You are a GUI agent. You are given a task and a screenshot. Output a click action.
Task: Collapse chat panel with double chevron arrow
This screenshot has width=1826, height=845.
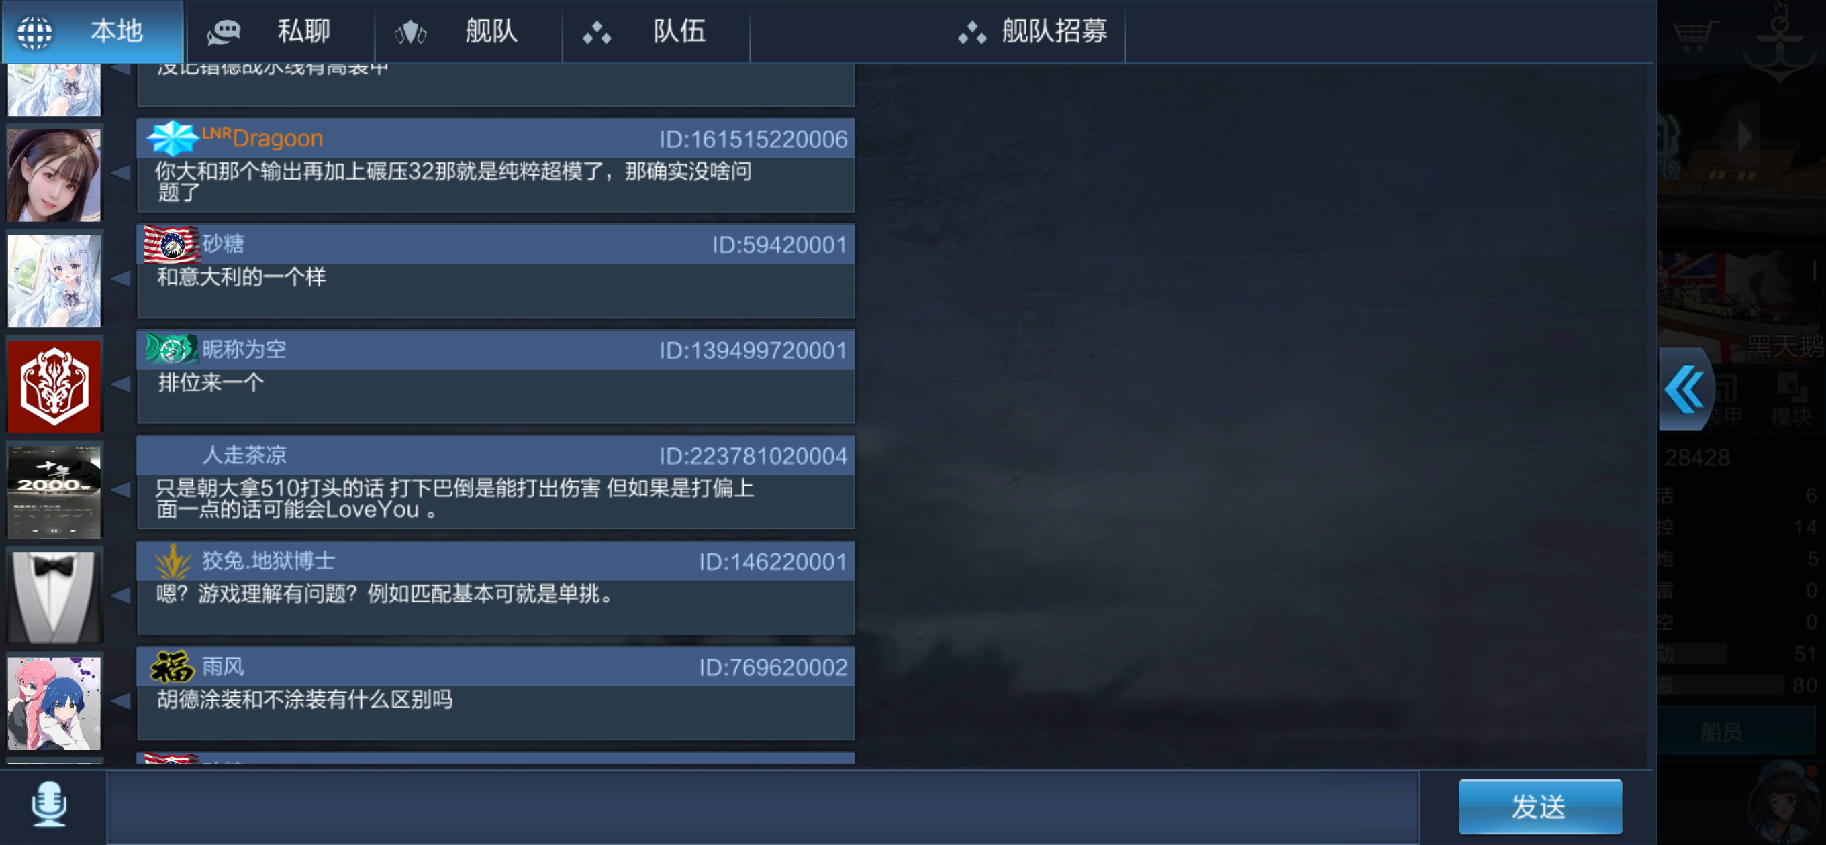(x=1684, y=389)
